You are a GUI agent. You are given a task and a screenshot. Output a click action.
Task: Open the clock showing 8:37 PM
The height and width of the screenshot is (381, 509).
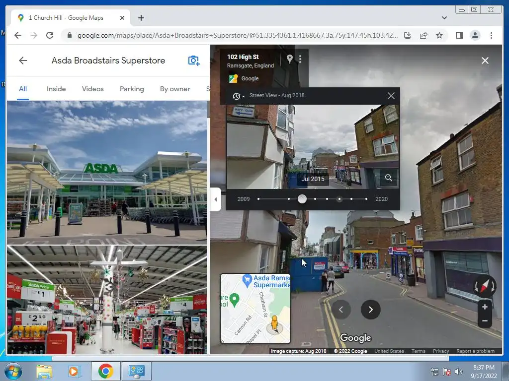[x=484, y=372]
